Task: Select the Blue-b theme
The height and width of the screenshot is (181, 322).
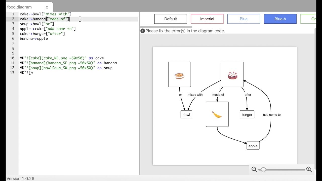Action: [280, 19]
